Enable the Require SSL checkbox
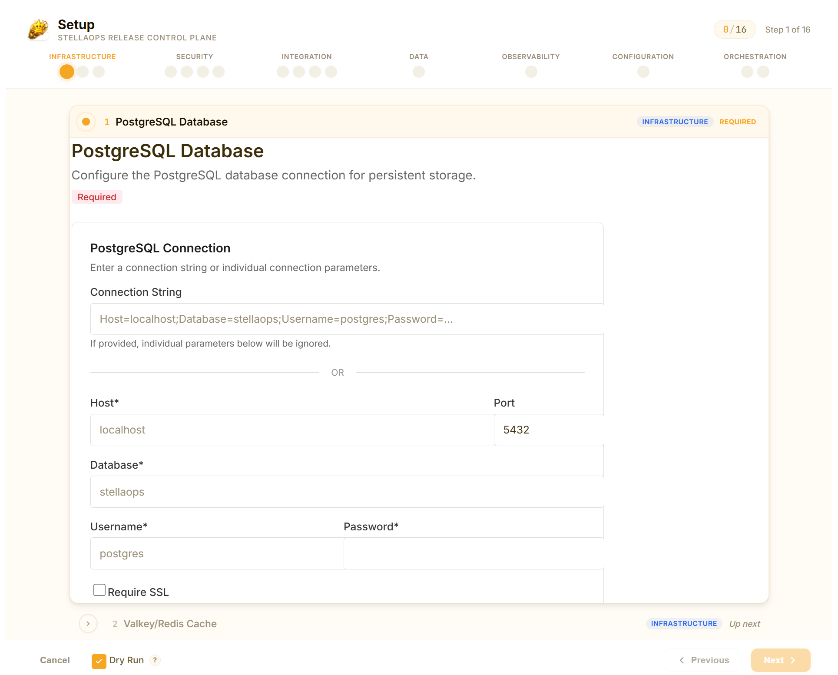The width and height of the screenshot is (838, 675). pos(99,590)
